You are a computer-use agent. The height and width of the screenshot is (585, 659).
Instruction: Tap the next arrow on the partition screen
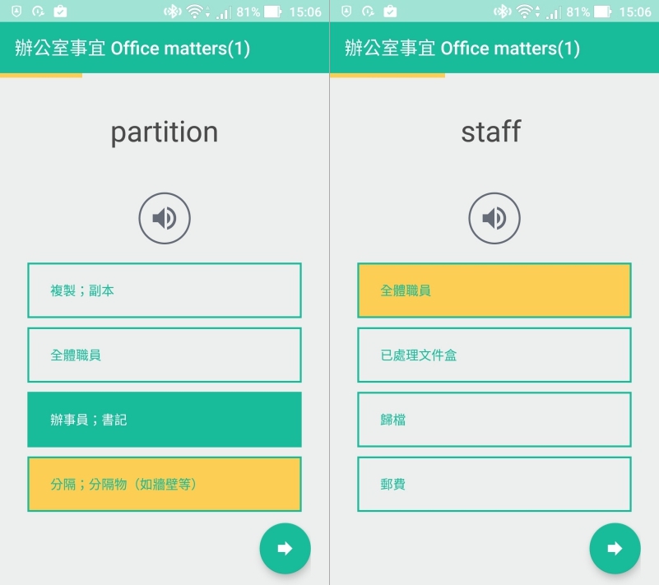285,548
